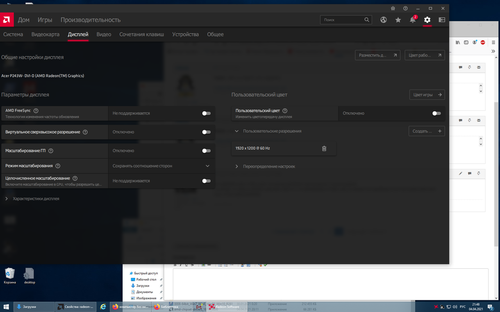Select Изображения in Explorer quick access
Screen dimensions: 500x312
point(146,298)
